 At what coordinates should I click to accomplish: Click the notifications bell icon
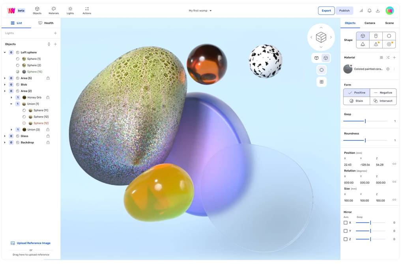tap(370, 11)
